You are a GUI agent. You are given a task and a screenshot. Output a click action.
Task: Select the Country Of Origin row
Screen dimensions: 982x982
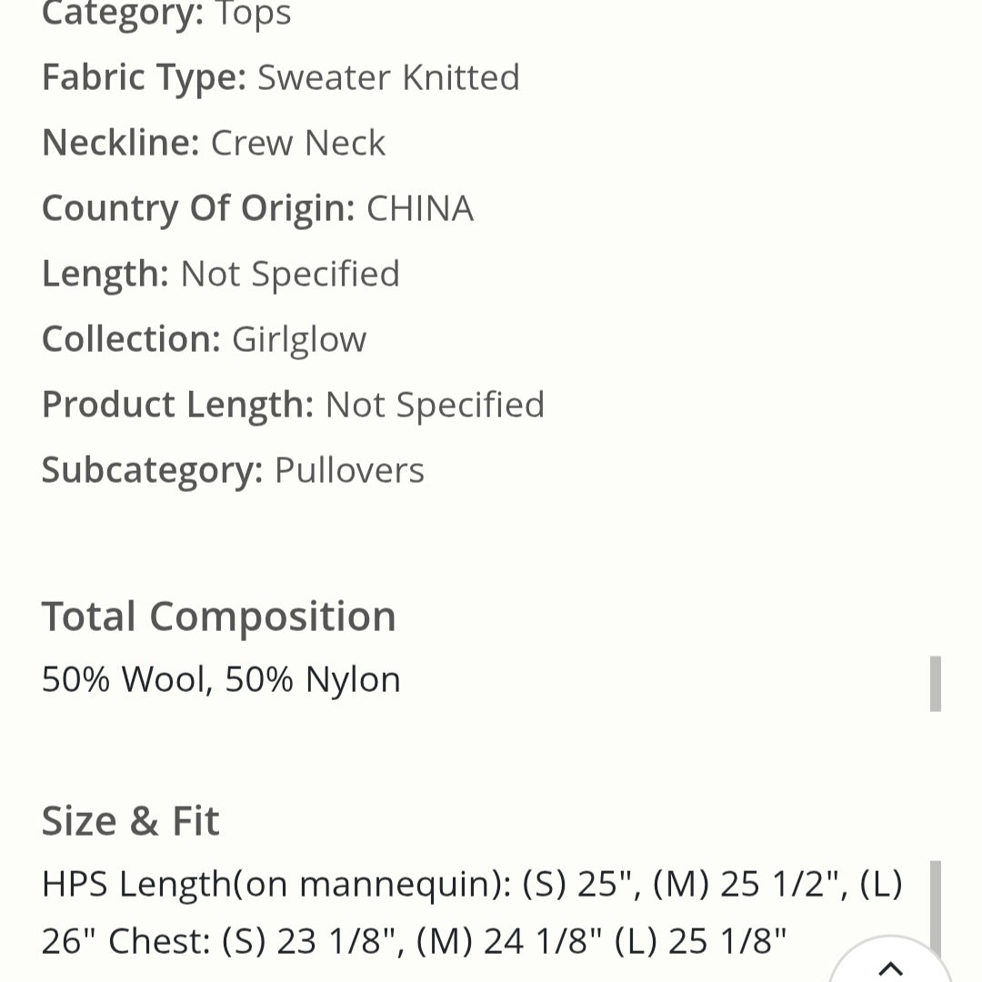click(257, 208)
